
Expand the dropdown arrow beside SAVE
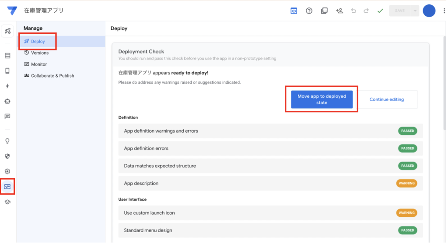(x=415, y=11)
